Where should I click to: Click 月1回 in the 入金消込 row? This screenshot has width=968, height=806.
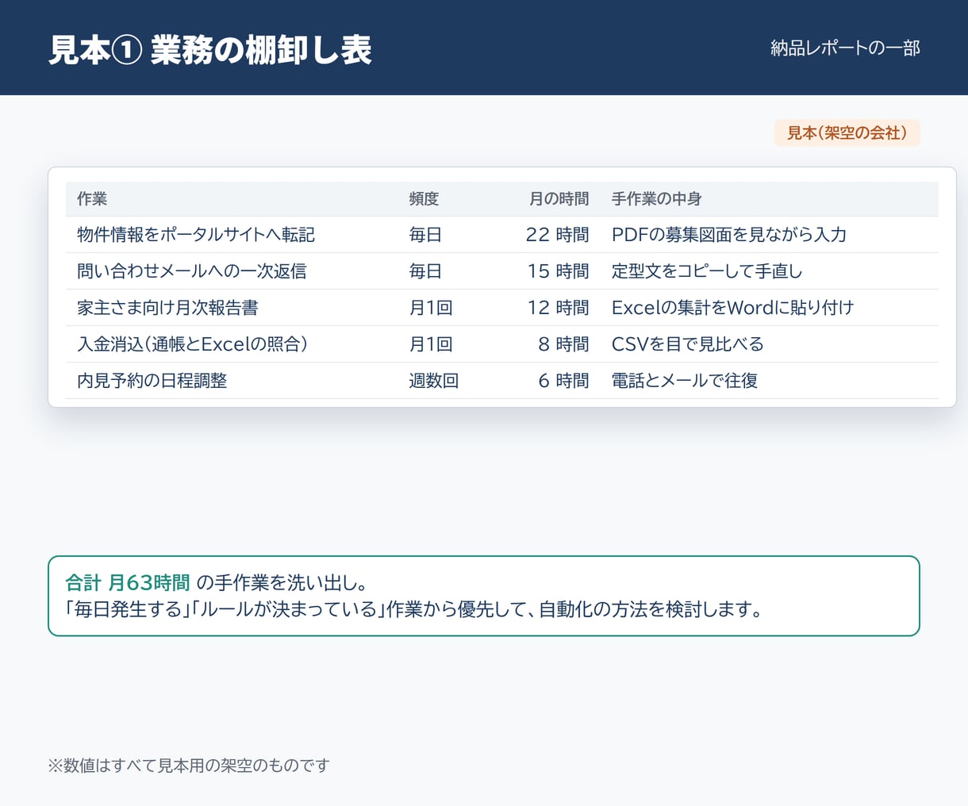click(x=431, y=344)
